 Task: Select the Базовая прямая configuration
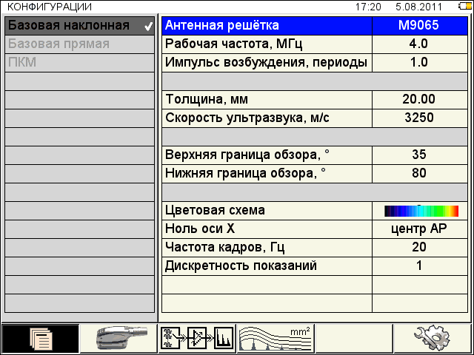pos(79,44)
